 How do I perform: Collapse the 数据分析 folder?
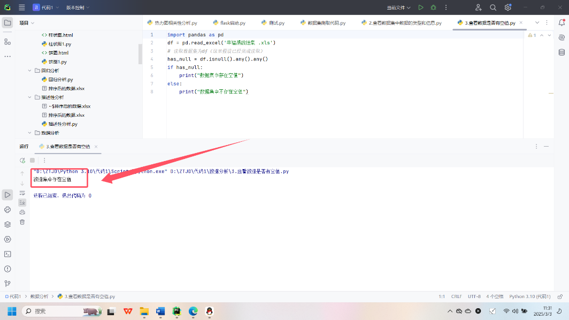(30, 133)
